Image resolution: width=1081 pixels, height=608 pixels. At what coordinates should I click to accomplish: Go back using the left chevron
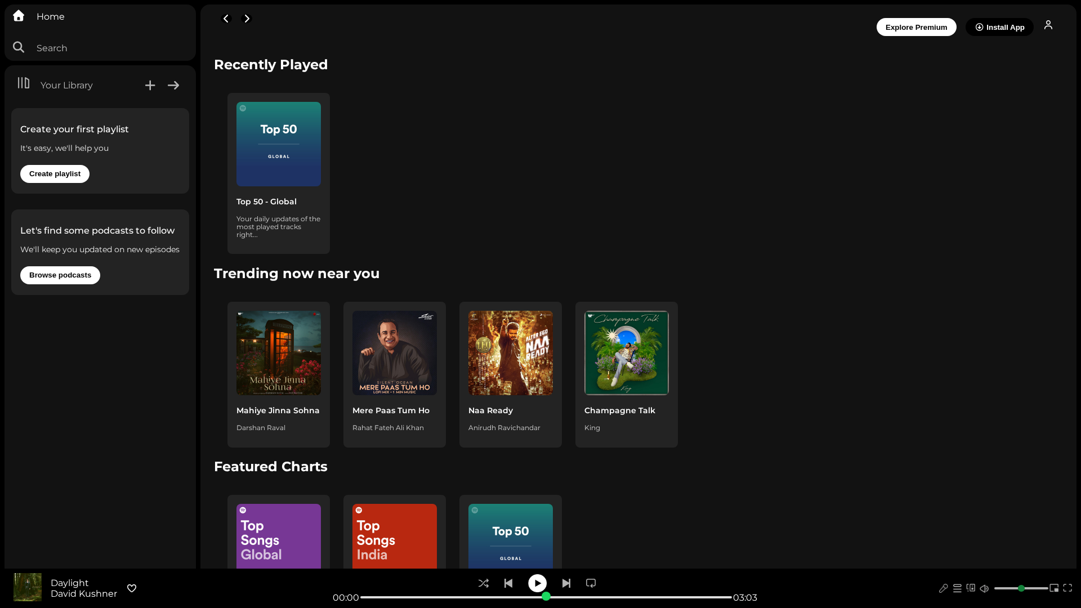pyautogui.click(x=226, y=19)
